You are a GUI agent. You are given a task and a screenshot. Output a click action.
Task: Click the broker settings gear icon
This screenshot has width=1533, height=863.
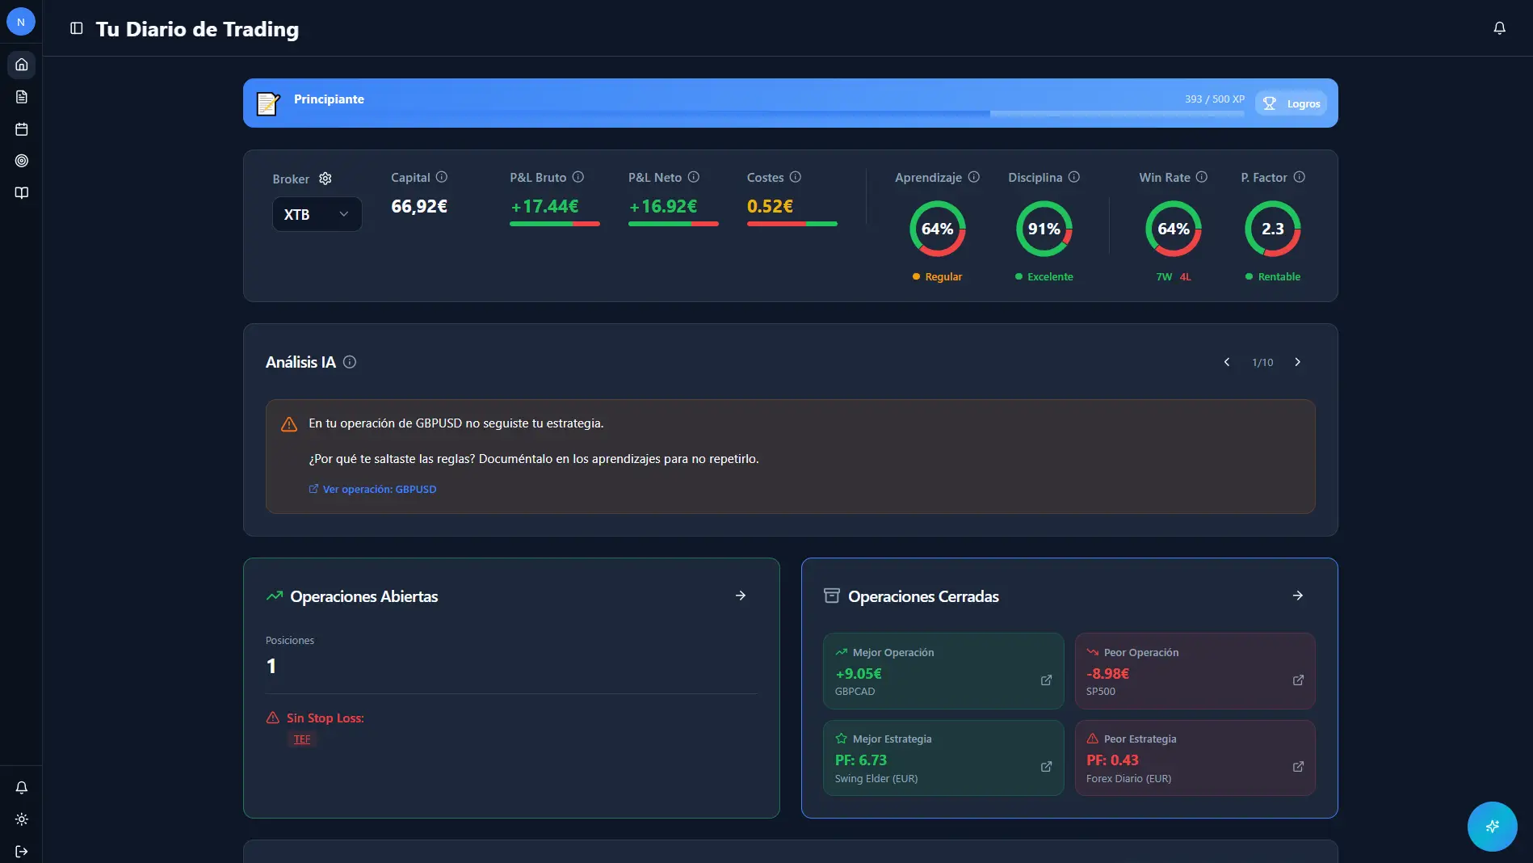(x=325, y=179)
